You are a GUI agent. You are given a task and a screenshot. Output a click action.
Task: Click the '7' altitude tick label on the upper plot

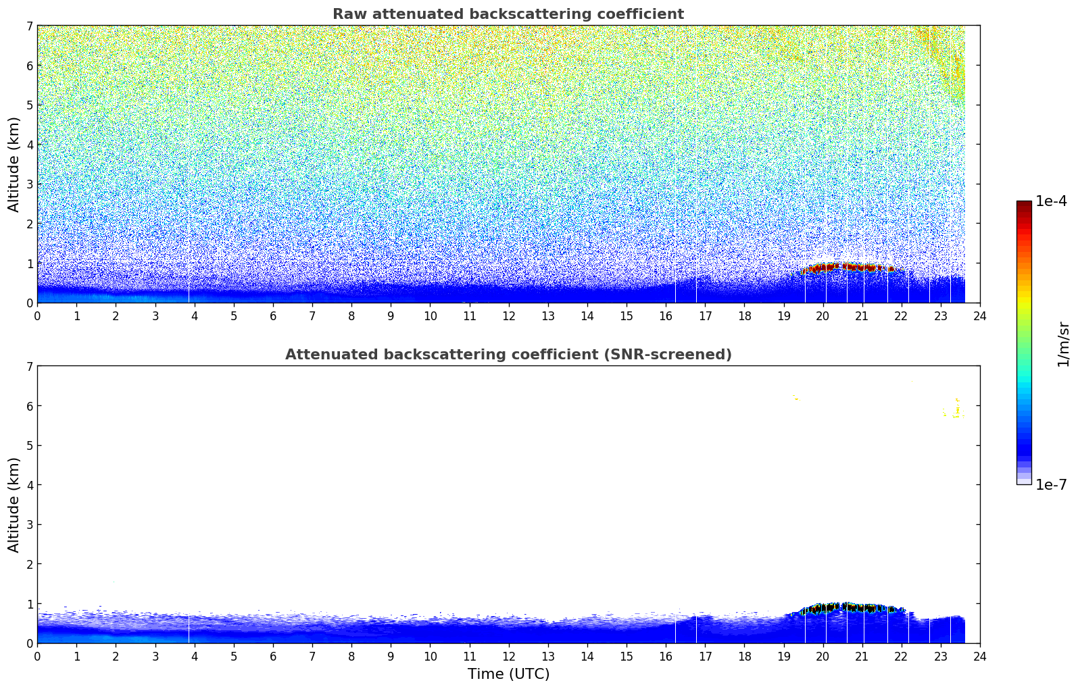click(29, 26)
